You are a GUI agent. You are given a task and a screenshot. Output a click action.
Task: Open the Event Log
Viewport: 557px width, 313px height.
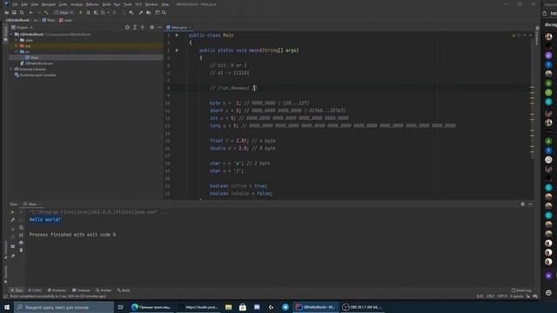(521, 290)
